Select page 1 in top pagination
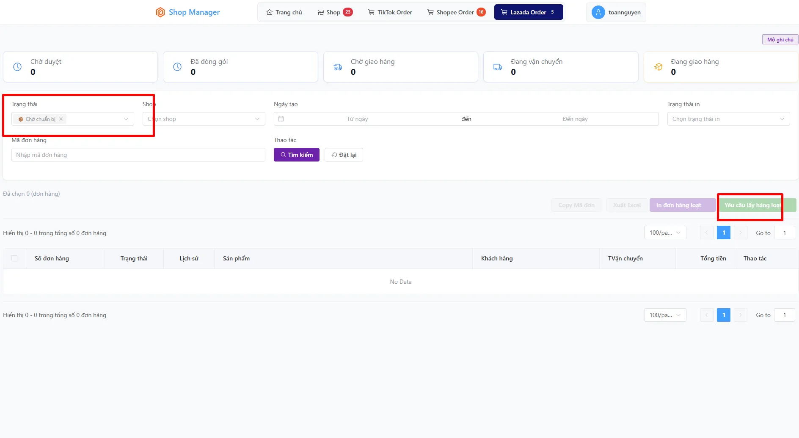Viewport: 799px width, 438px height. tap(724, 233)
